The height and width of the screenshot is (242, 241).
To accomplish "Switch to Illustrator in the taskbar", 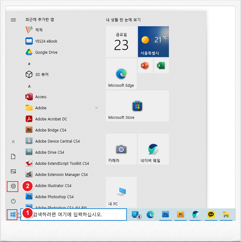I will click(181, 214).
